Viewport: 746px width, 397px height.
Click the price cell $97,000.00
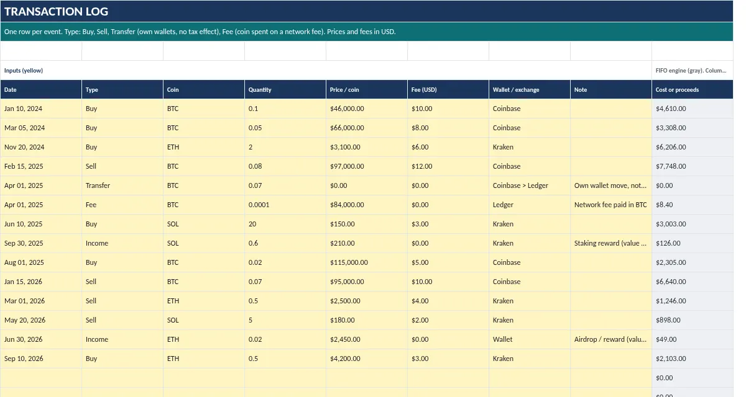click(x=367, y=166)
